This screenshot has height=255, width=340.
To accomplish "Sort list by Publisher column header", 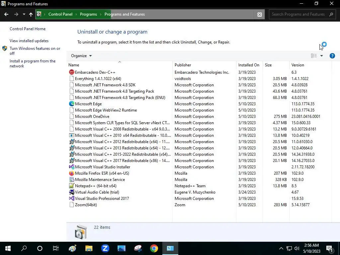I will pyautogui.click(x=204, y=65).
